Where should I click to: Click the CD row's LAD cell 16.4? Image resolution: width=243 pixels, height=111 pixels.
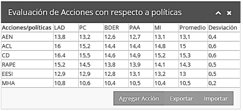coord(60,55)
